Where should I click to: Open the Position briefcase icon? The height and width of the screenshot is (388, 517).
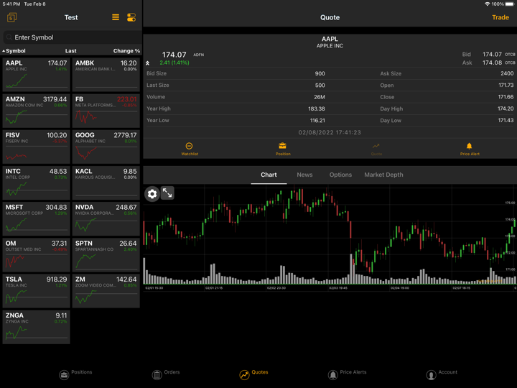[x=282, y=149]
